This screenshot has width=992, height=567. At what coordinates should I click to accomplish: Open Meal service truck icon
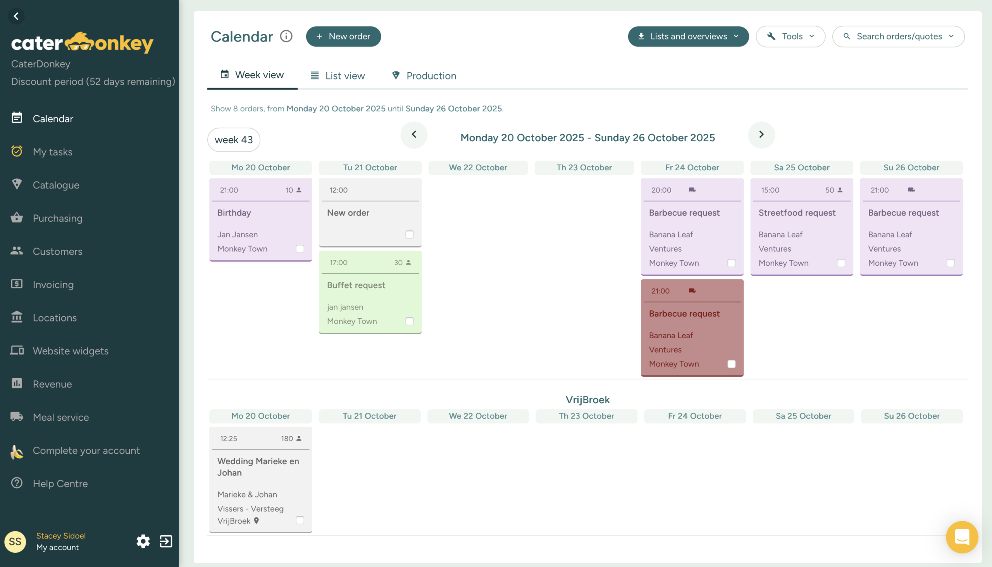(17, 417)
